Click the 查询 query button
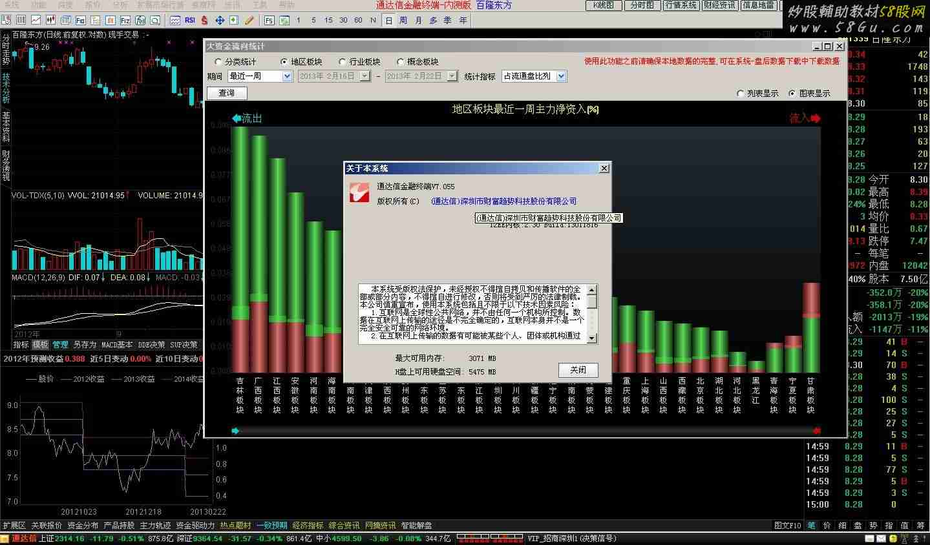This screenshot has width=930, height=545. (x=227, y=93)
